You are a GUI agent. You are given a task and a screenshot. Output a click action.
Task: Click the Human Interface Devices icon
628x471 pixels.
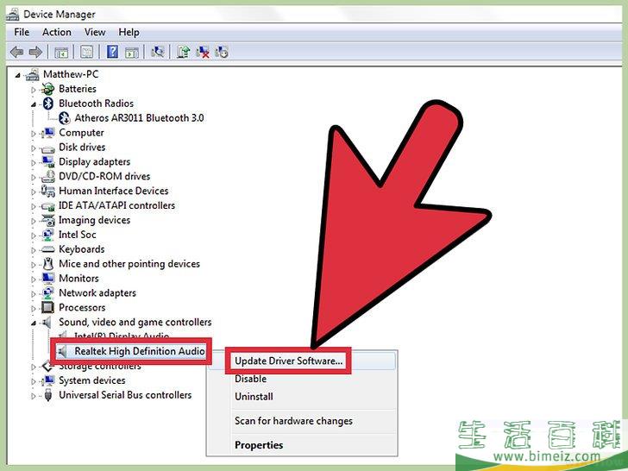pos(48,191)
